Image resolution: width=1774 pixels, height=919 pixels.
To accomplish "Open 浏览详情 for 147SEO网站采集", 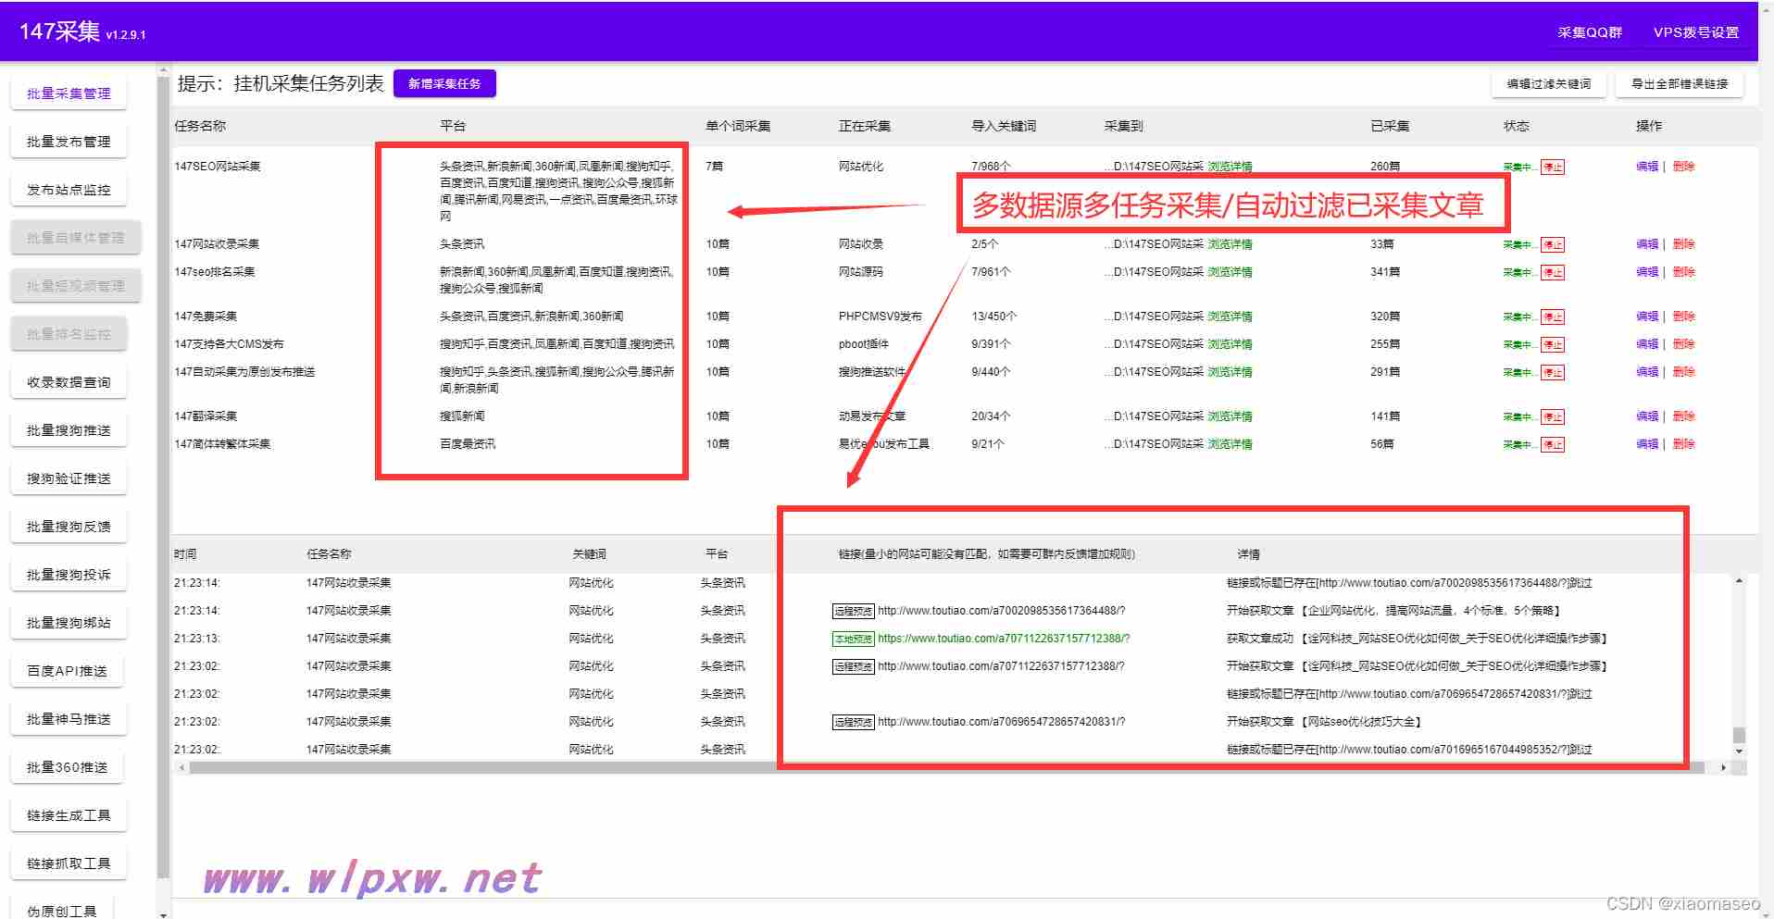I will click(x=1230, y=167).
